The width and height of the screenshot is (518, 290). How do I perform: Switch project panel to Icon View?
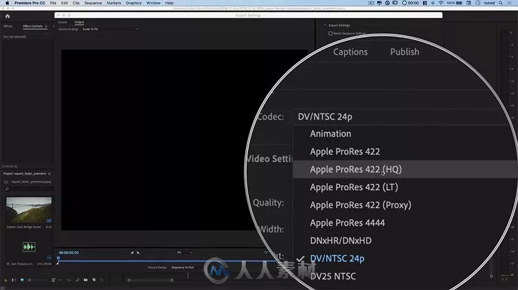[x=22, y=280]
